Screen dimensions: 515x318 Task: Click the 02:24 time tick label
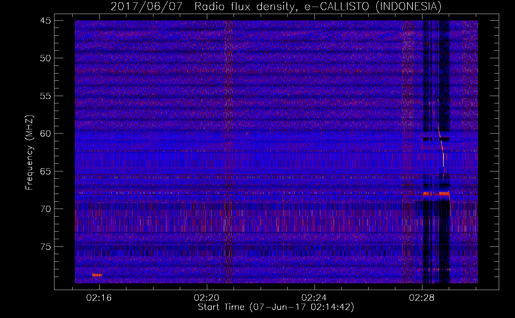[x=314, y=298]
